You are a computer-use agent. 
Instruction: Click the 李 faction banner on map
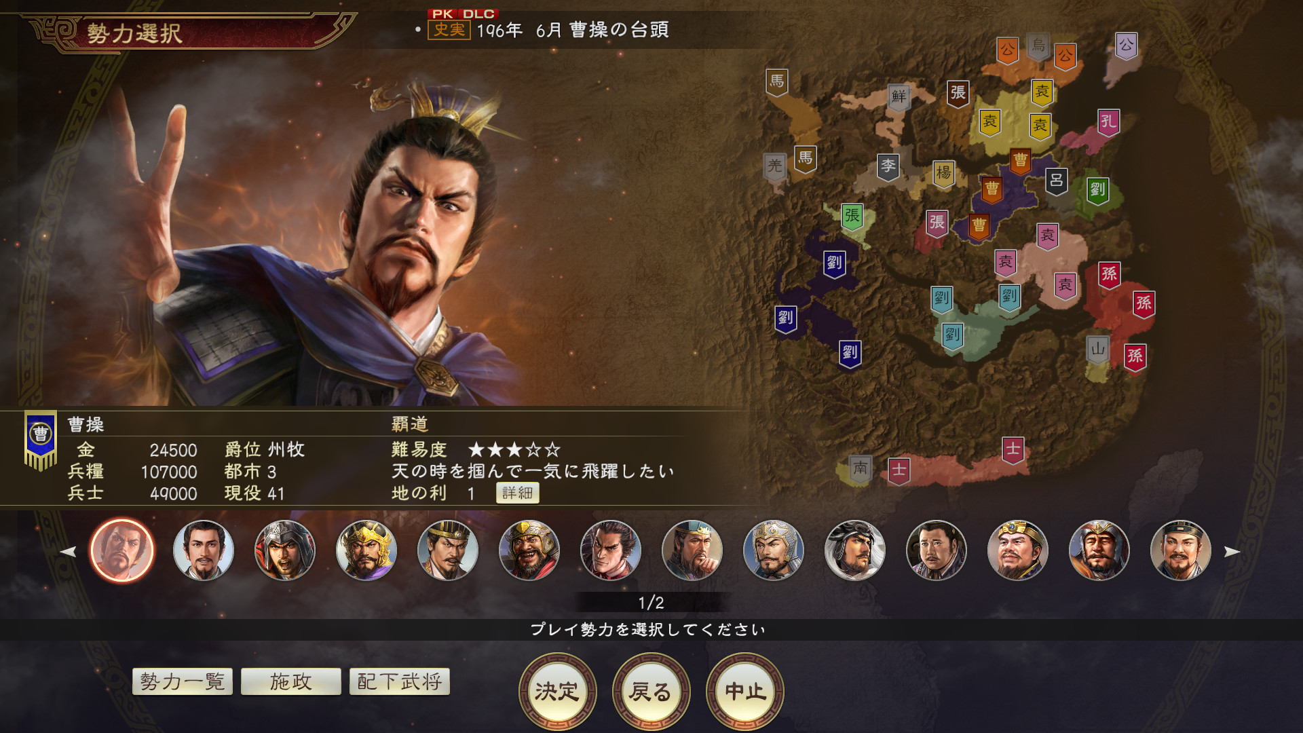click(x=888, y=166)
